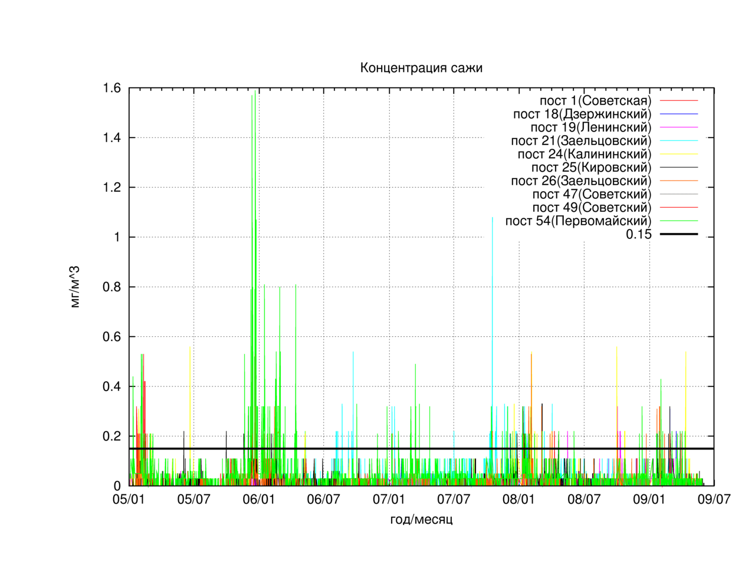Viewport: 755px width, 584px height.
Task: Click the 07/07 x-axis tick label
Action: coord(454,499)
